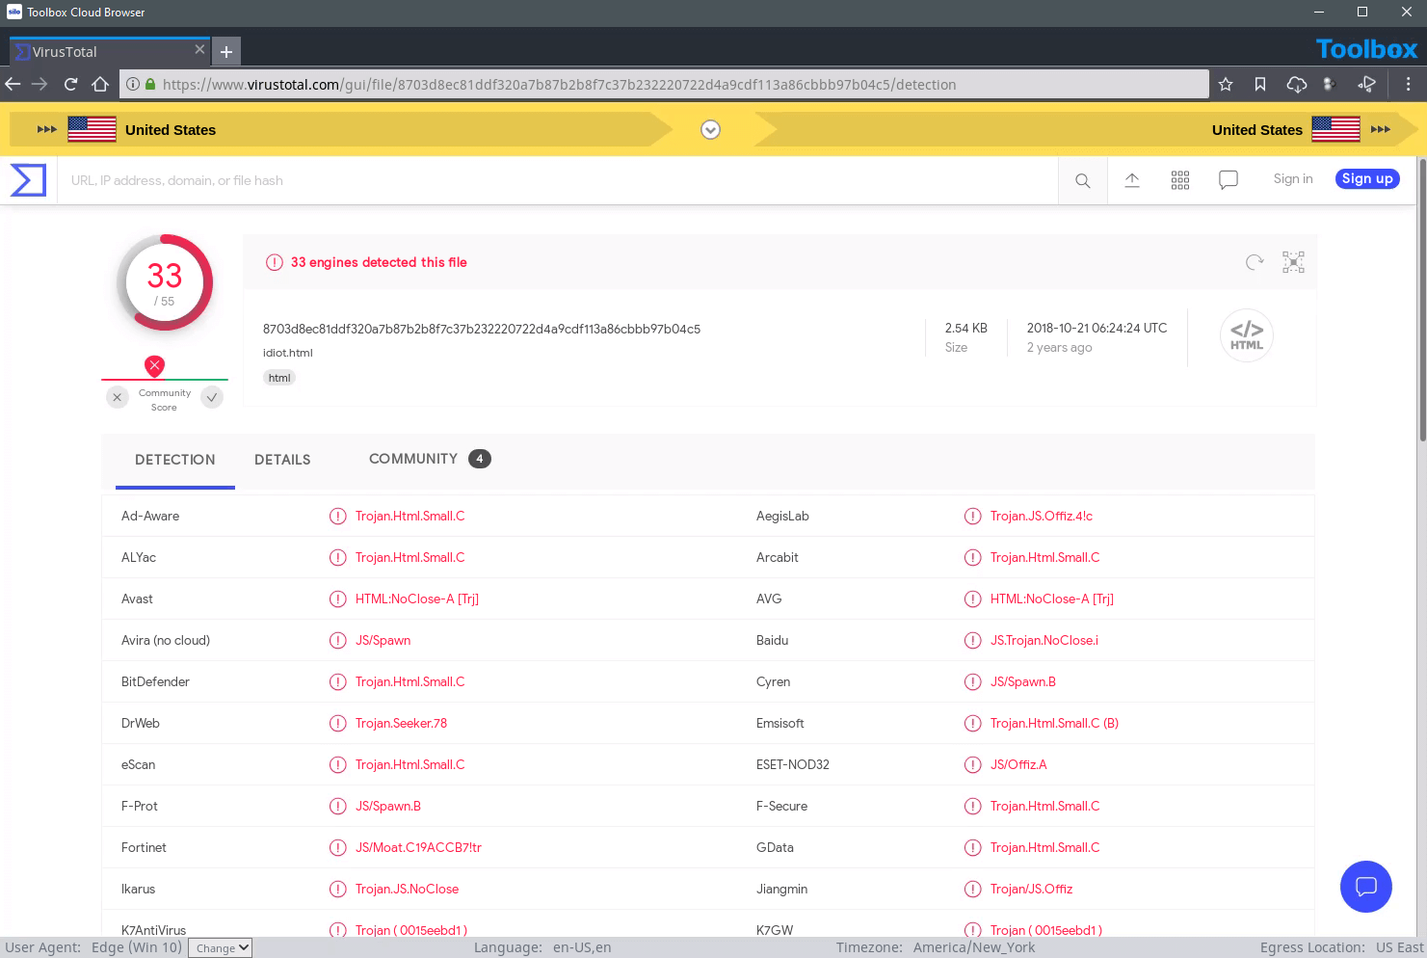This screenshot has height=958, width=1427.
Task: Click Baidu result JS.Trojan.NoClose.i
Action: coord(1044,641)
